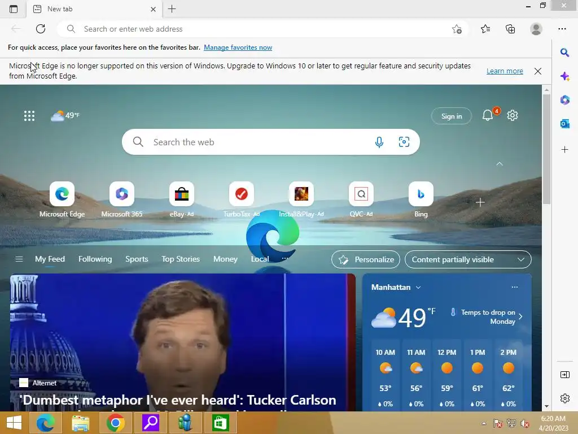Switch to the Sports tab

pyautogui.click(x=137, y=259)
